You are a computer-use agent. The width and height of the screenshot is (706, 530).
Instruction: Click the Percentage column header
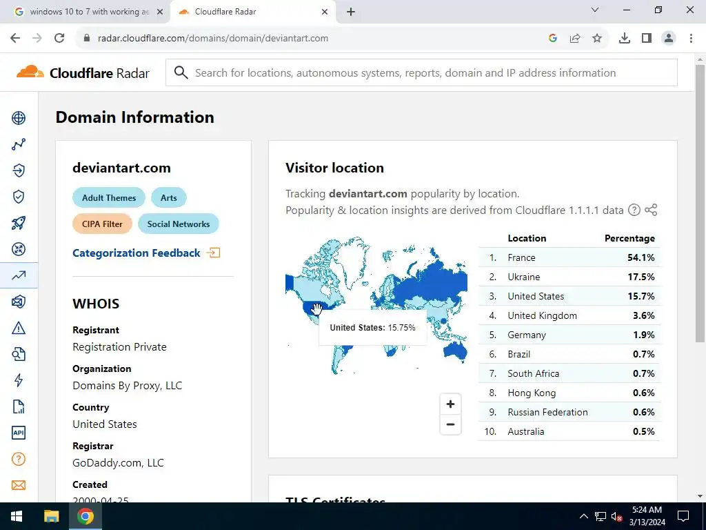pos(629,238)
